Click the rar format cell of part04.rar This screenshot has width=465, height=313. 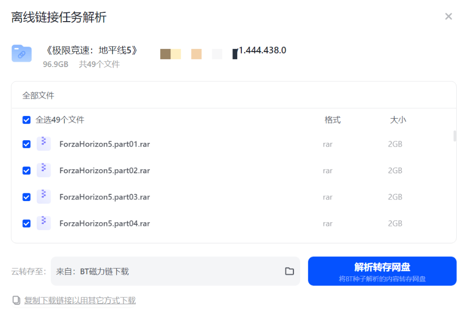coord(328,224)
